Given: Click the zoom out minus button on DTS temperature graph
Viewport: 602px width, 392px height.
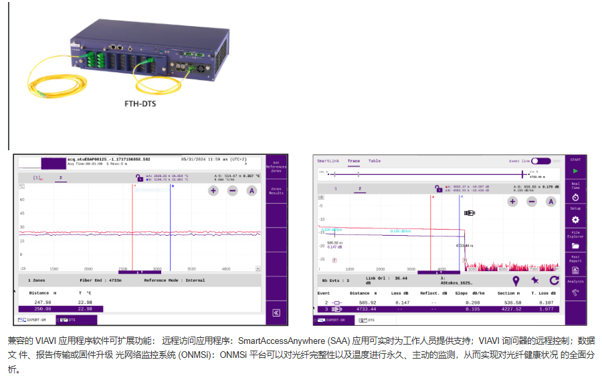Looking at the screenshot, I should 232,191.
